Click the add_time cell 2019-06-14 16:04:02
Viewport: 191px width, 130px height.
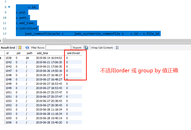click(x=49, y=58)
